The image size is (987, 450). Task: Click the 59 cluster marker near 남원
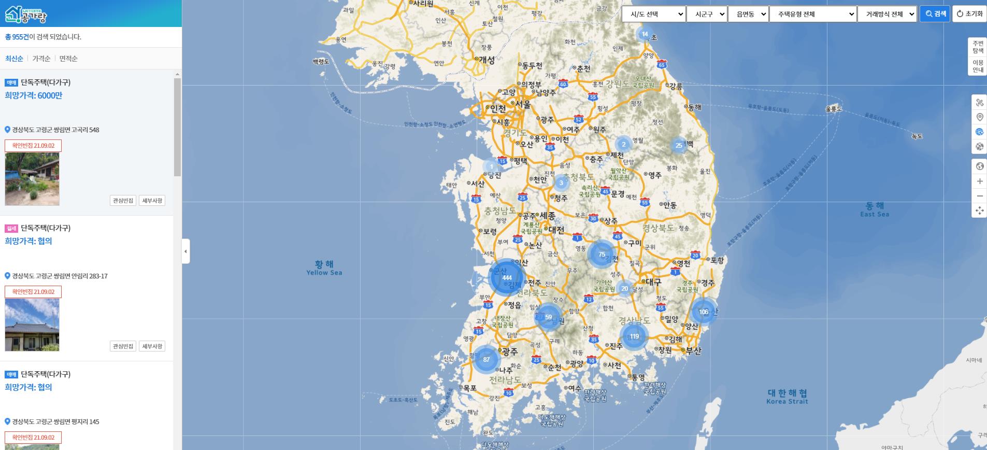point(548,317)
